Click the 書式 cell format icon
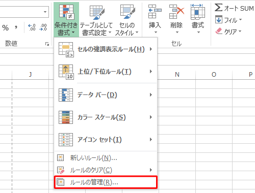Image resolution: width=255 pixels, height=193 pixels. (x=198, y=12)
